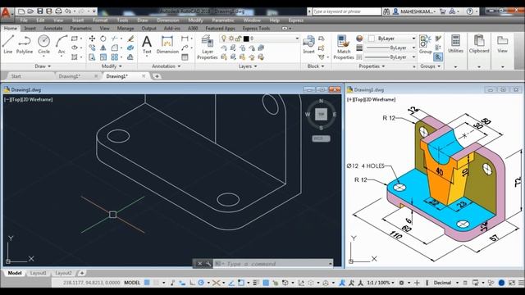Expand the Draw panel dropdown
Screen dimensions: 525x295
coord(43,66)
